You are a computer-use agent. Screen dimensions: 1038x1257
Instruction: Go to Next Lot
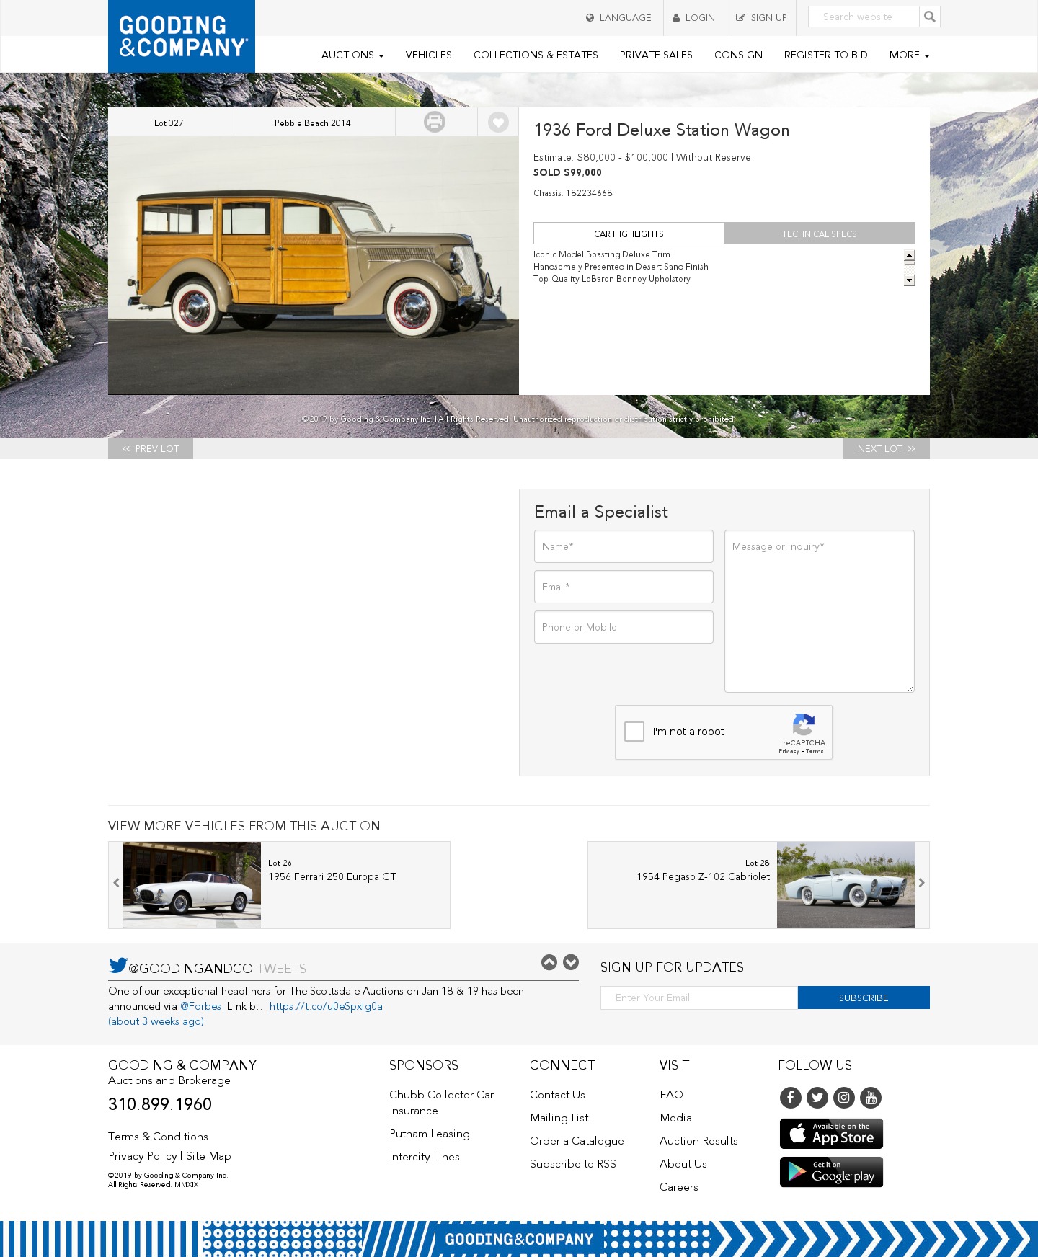(887, 448)
